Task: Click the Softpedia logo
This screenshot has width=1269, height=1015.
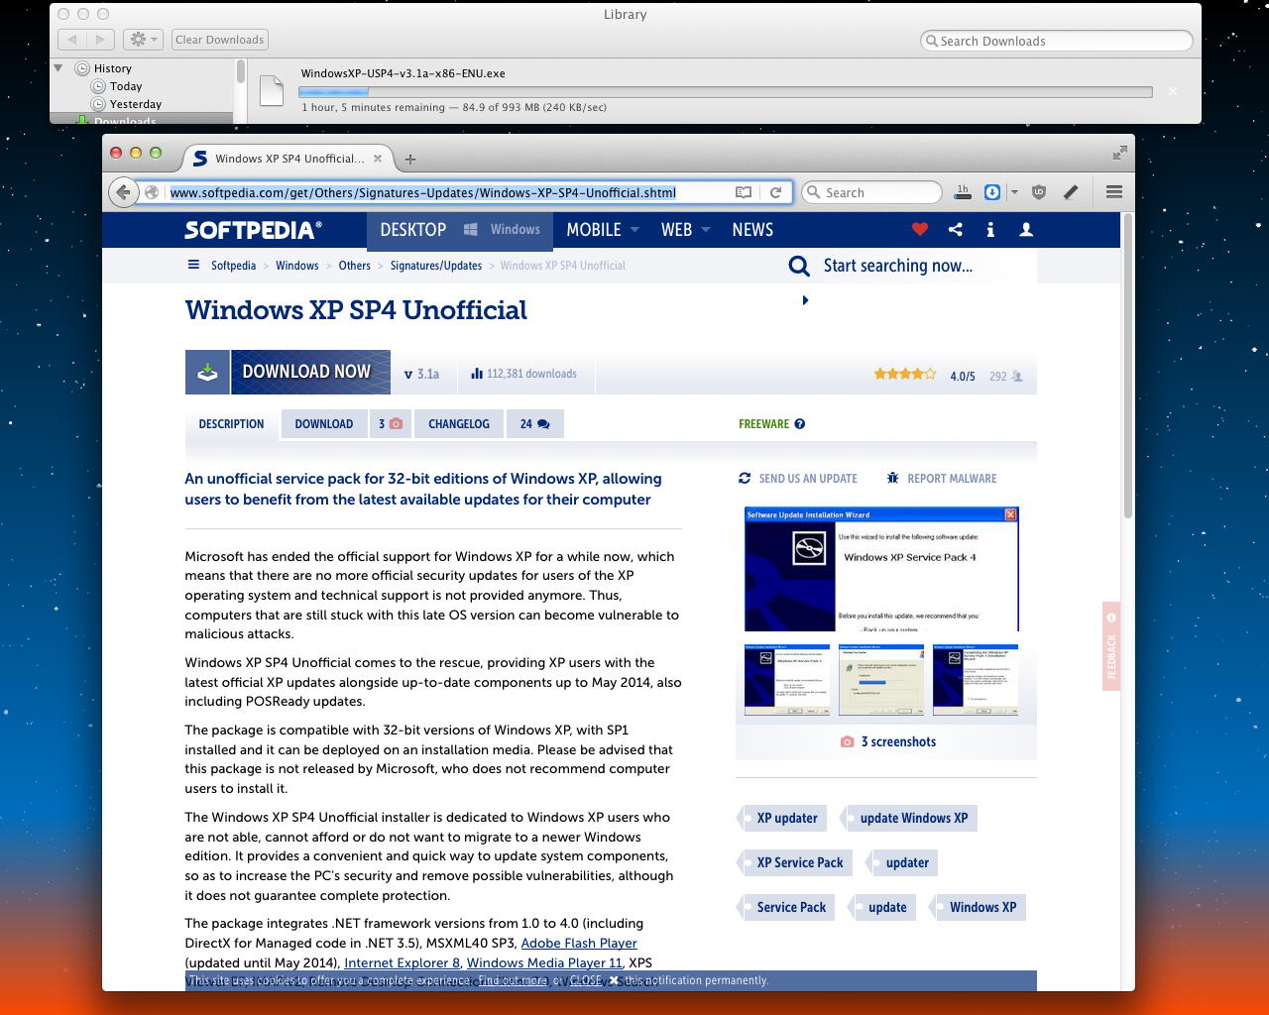Action: click(x=253, y=230)
